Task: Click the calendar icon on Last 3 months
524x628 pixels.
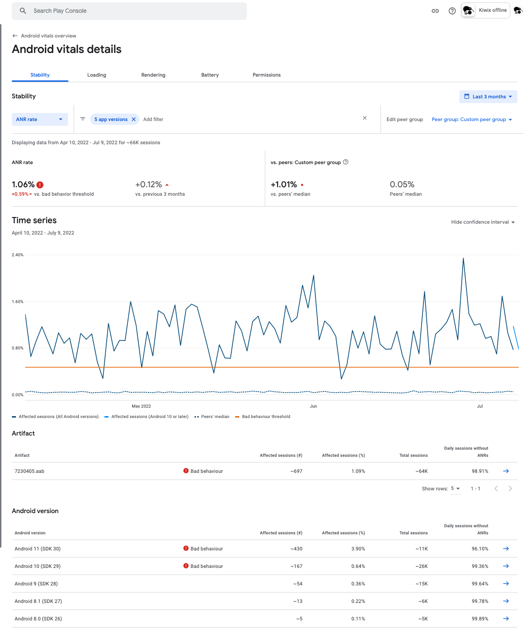Action: 467,96
